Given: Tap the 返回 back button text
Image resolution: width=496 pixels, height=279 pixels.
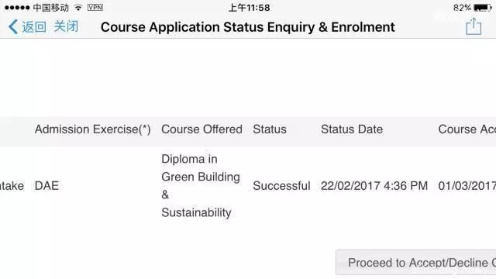Looking at the screenshot, I should pyautogui.click(x=34, y=27).
